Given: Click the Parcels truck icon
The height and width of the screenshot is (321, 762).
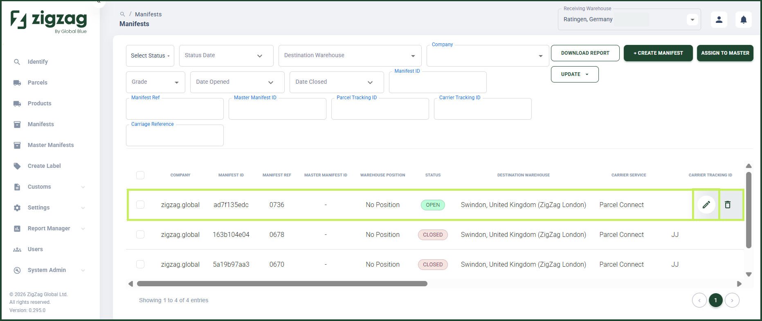Looking at the screenshot, I should point(17,82).
